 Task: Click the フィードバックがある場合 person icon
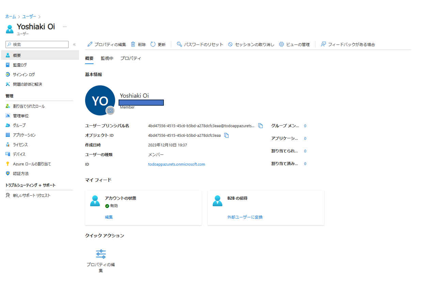[x=324, y=44]
